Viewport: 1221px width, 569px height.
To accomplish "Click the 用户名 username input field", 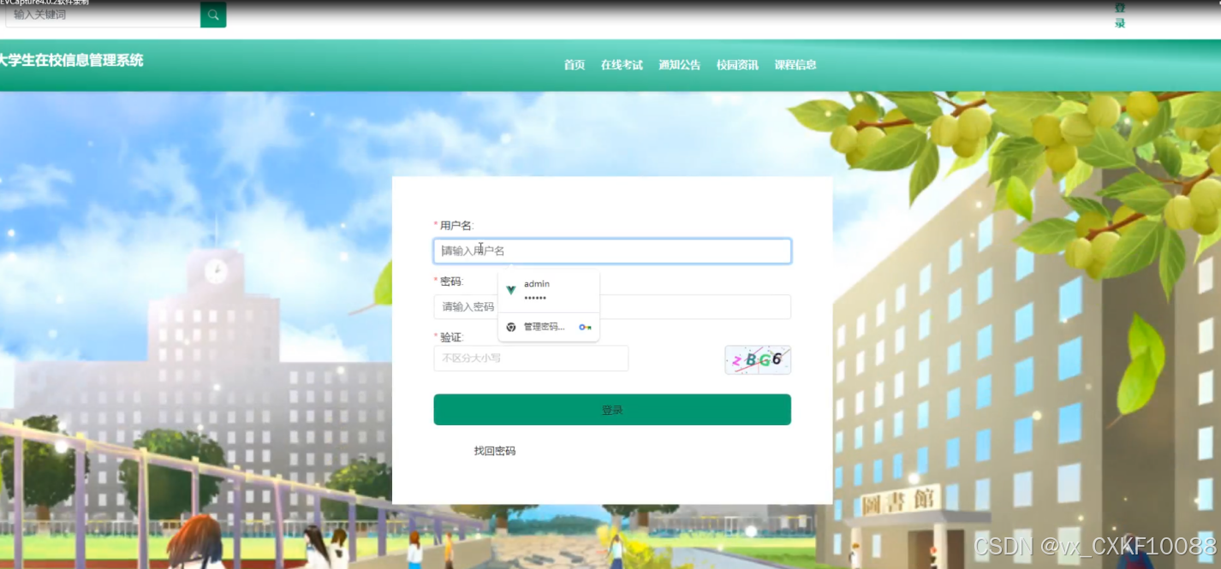I will pyautogui.click(x=612, y=251).
